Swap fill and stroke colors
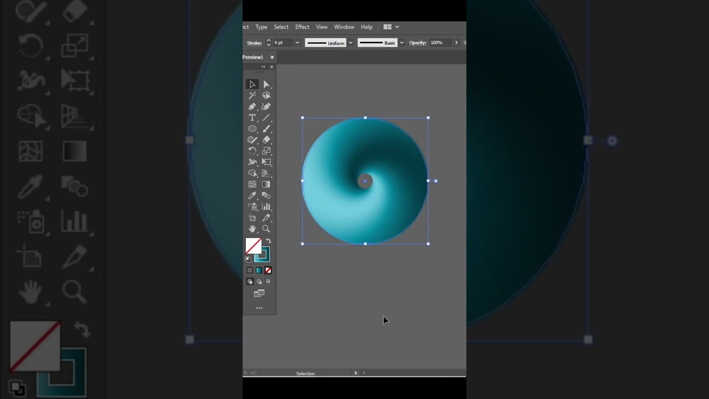This screenshot has width=709, height=399. click(268, 241)
